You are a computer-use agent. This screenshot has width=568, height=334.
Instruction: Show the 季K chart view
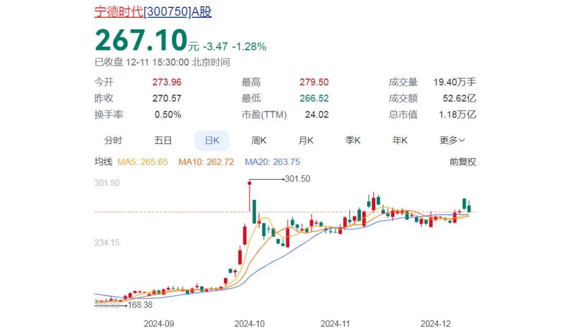click(353, 140)
